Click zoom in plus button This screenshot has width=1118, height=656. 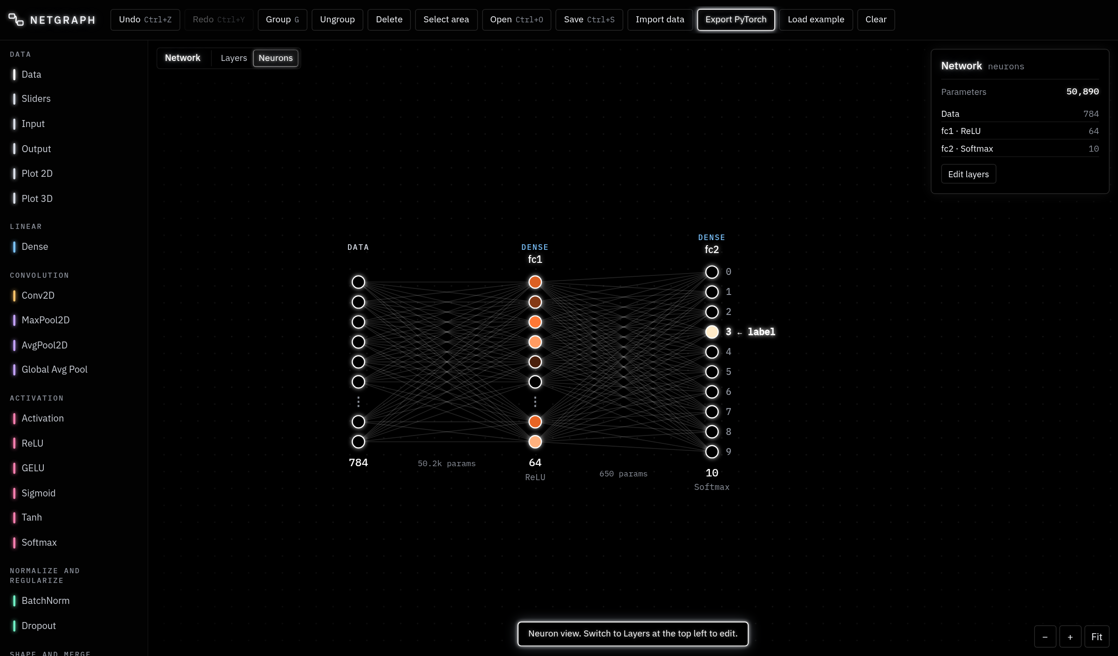[x=1070, y=636]
